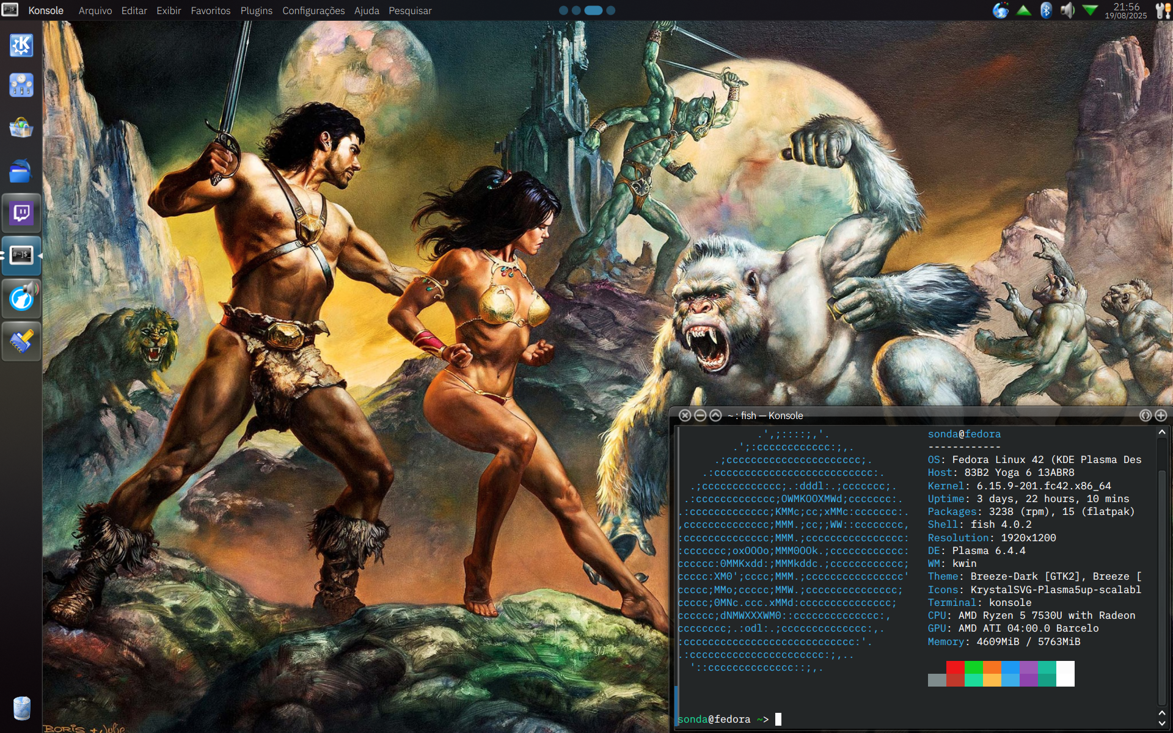The height and width of the screenshot is (733, 1173).
Task: Click the volume speaker tray icon
Action: (1067, 10)
